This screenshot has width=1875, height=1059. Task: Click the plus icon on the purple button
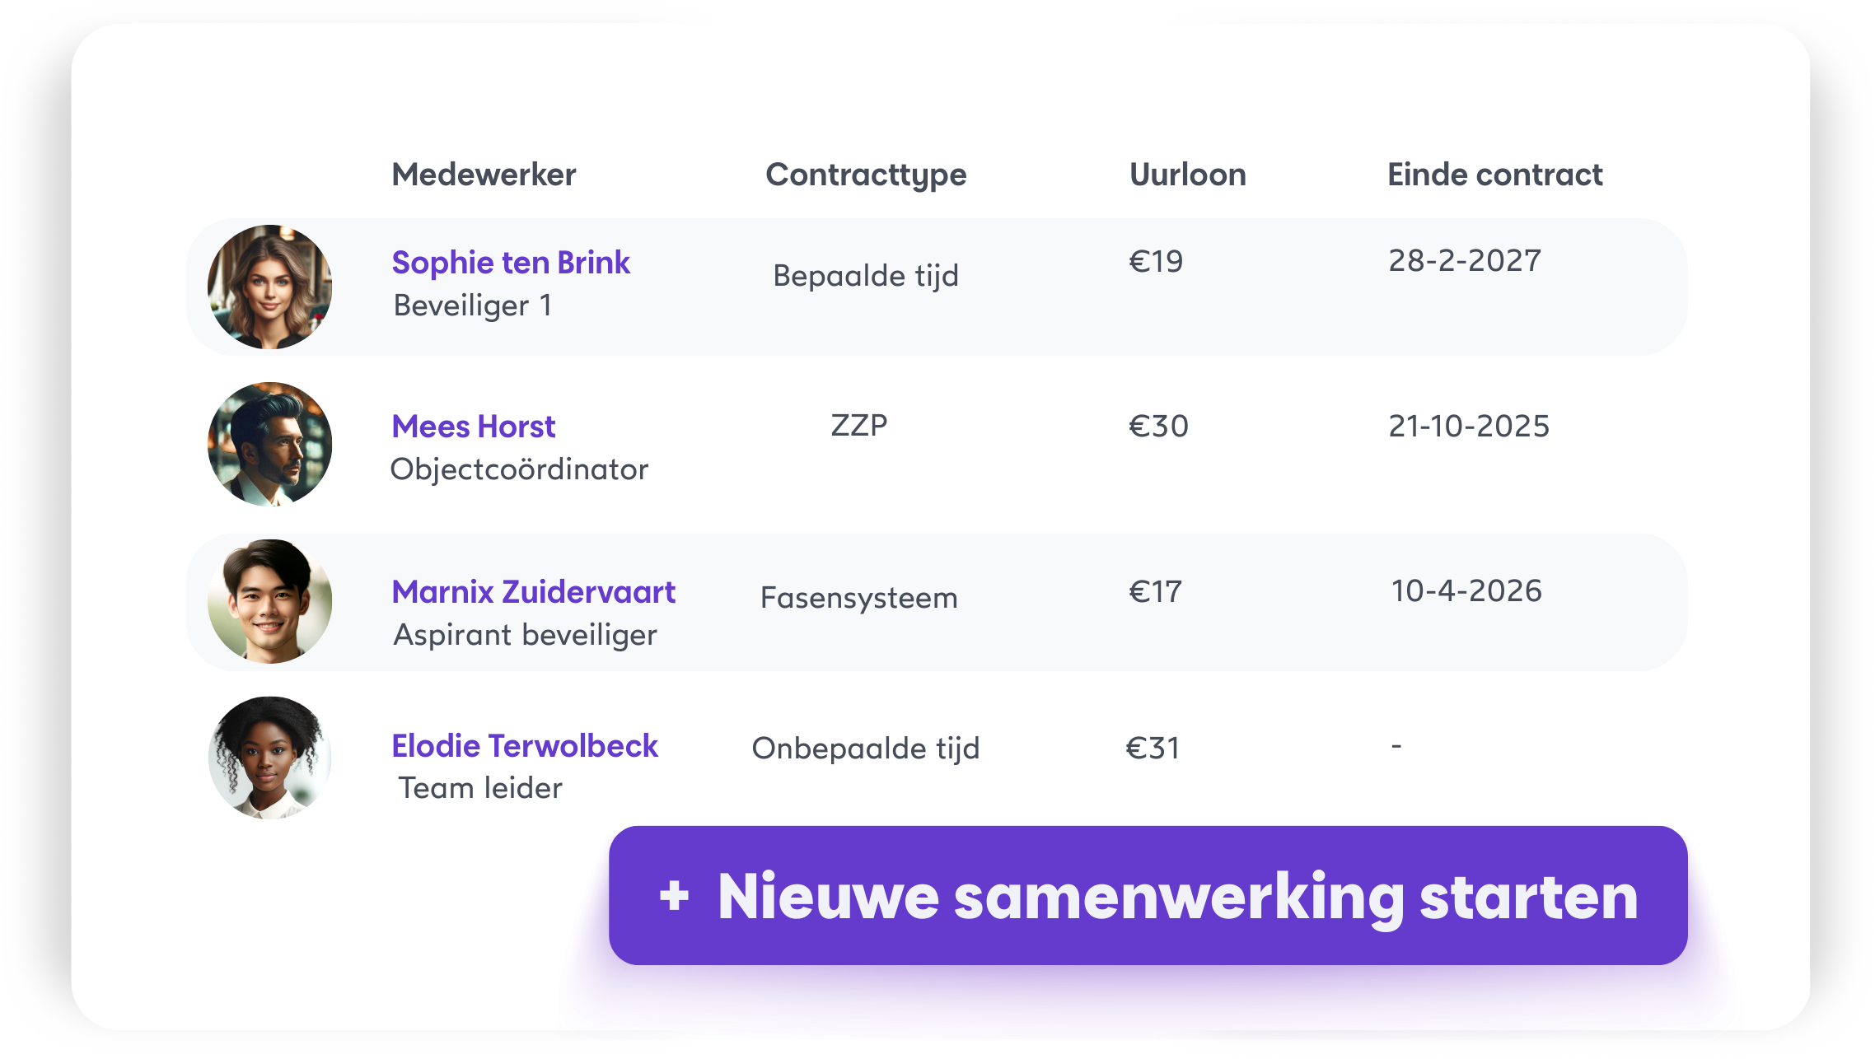tap(674, 896)
